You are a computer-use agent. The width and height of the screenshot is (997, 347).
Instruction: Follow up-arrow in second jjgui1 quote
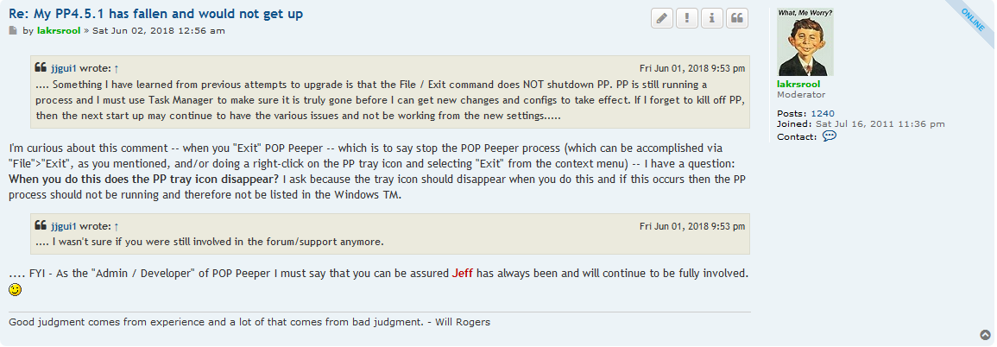pyautogui.click(x=117, y=226)
